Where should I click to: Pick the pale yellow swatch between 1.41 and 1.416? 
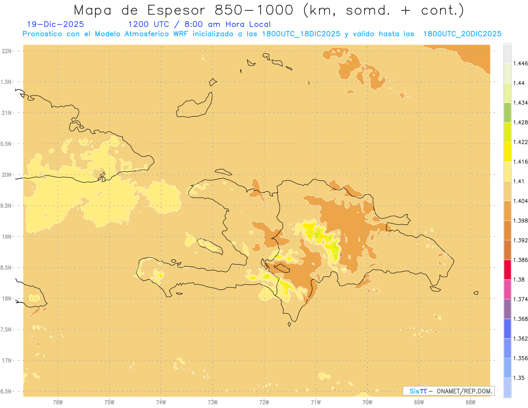click(507, 171)
